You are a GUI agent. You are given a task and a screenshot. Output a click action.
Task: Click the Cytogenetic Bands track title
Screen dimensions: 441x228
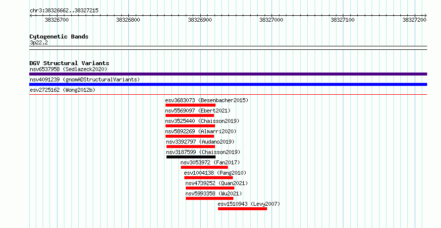coord(59,37)
